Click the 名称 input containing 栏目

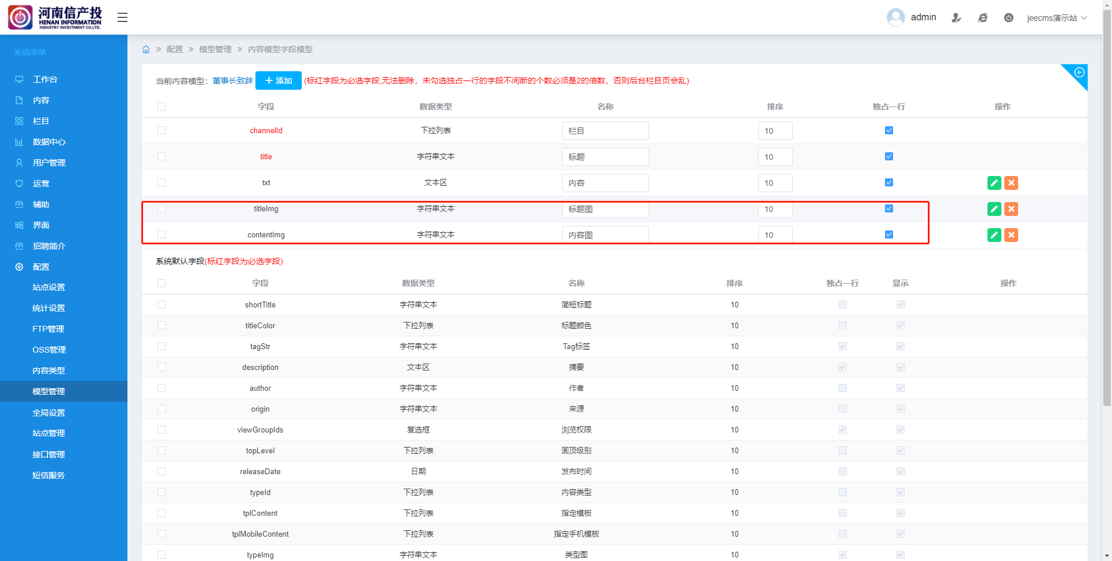pos(606,131)
